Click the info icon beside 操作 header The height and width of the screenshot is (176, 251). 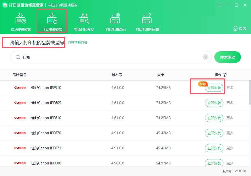click(x=225, y=75)
